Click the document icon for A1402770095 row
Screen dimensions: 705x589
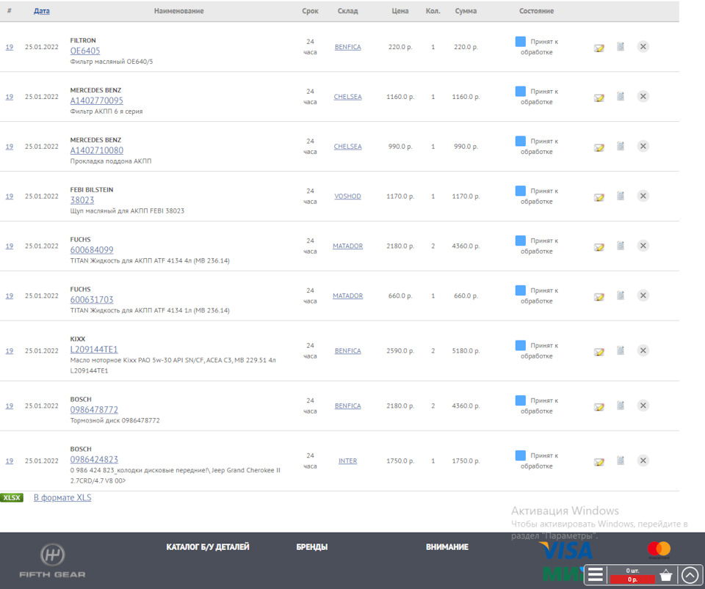621,97
